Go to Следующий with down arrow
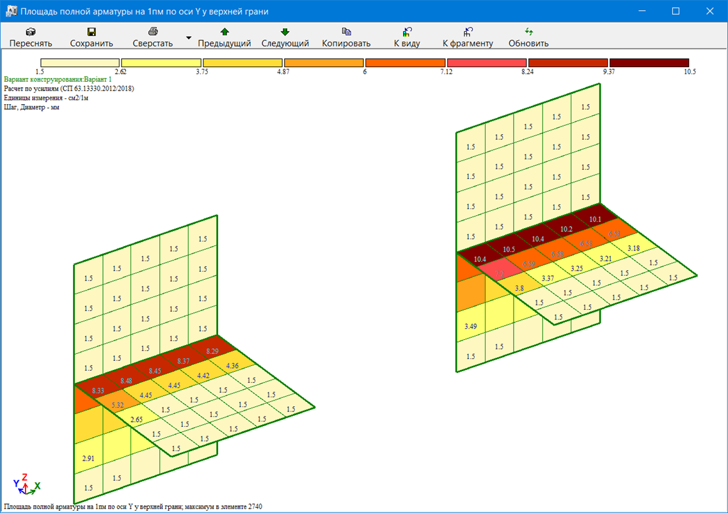 [285, 31]
